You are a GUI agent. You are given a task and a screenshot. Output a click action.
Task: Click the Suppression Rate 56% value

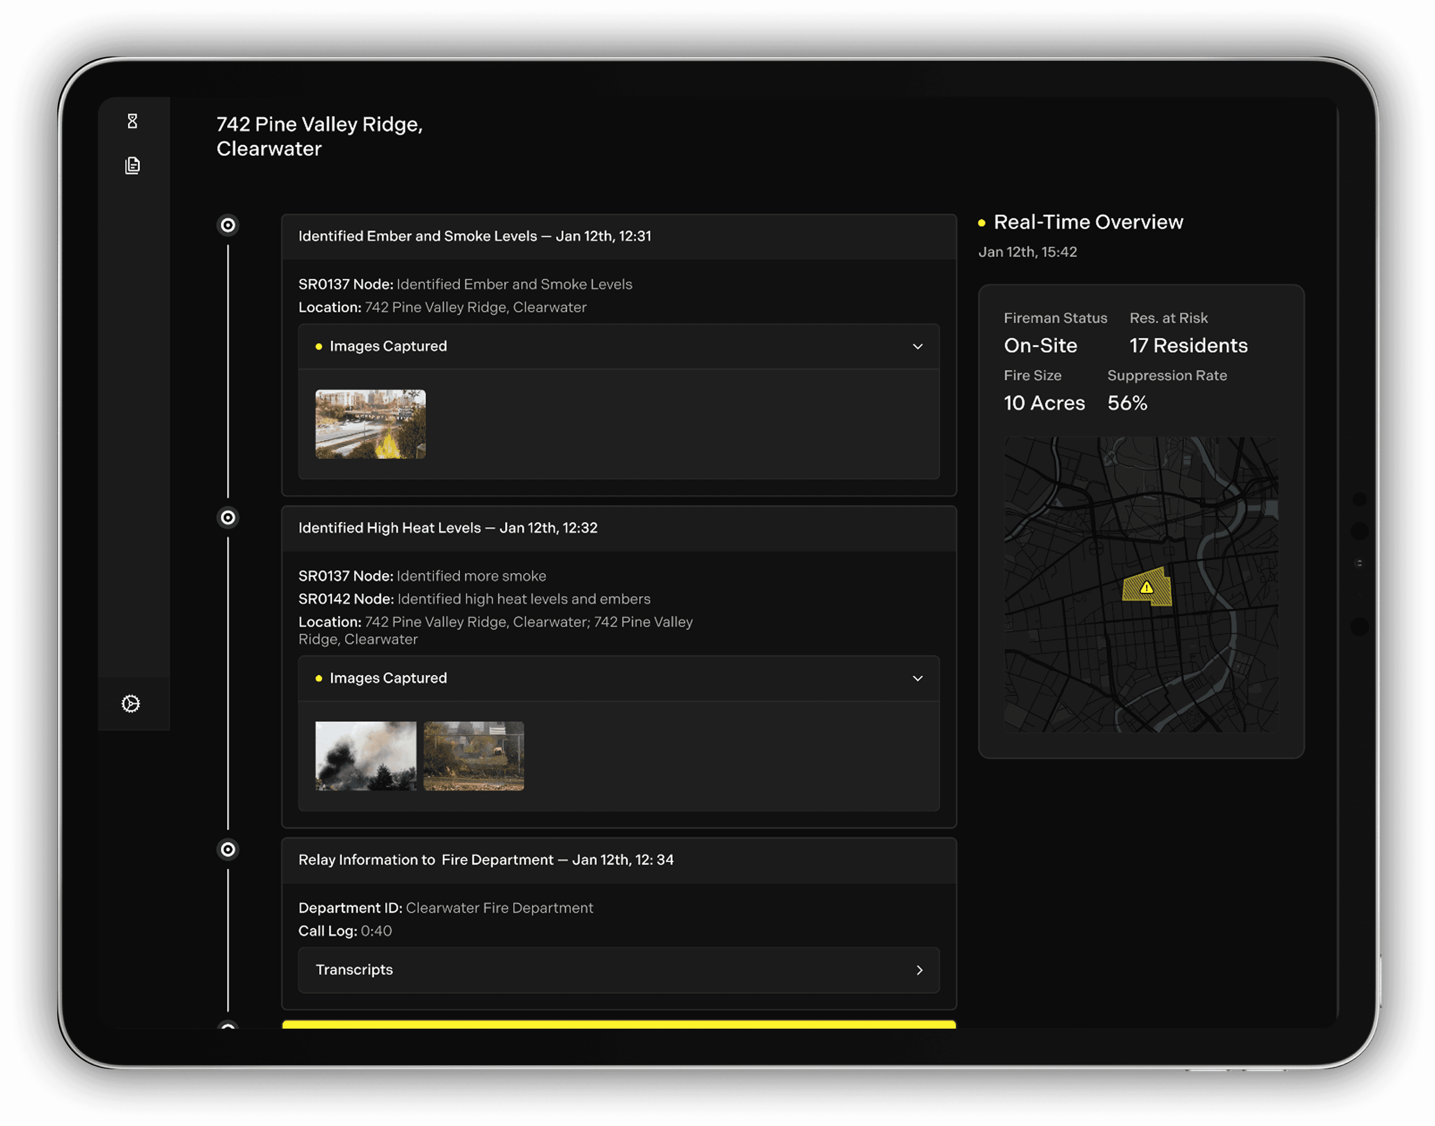[1127, 403]
